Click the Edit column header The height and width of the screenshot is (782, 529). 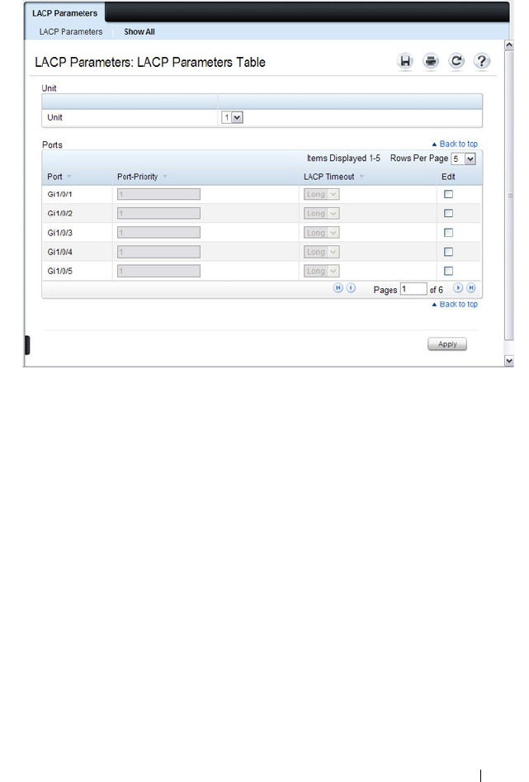coord(448,177)
